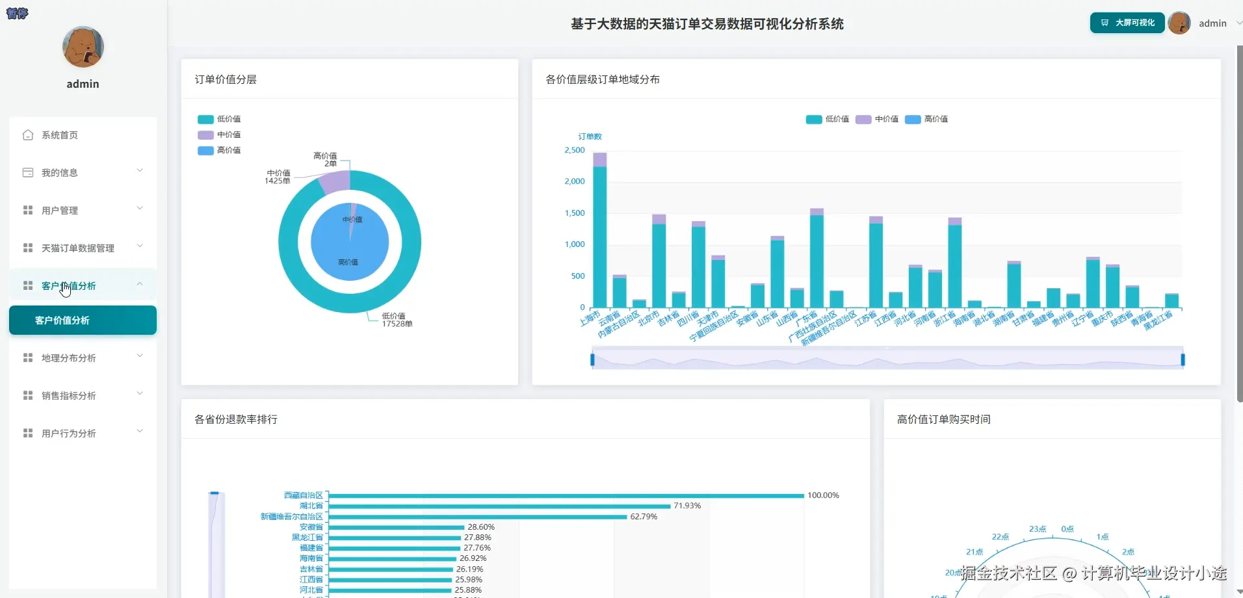The height and width of the screenshot is (598, 1243).
Task: Toggle 高价值 series in the bar chart legend
Action: point(926,119)
